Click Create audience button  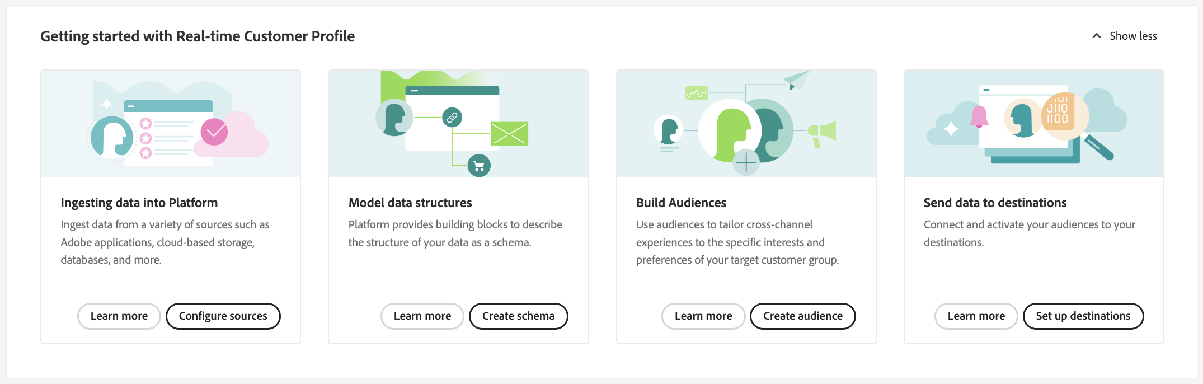click(803, 316)
